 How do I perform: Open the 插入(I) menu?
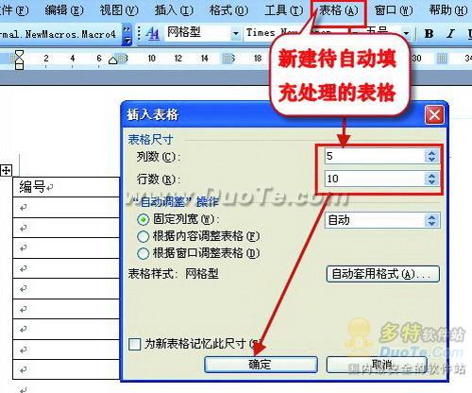coord(174,10)
